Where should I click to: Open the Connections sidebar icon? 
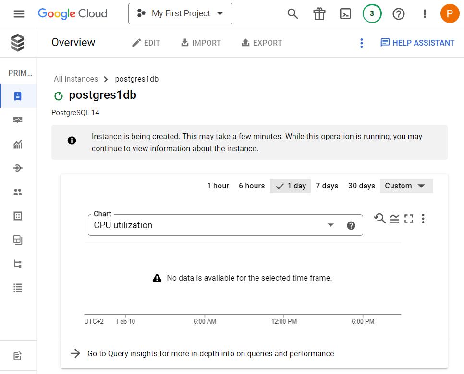18,168
